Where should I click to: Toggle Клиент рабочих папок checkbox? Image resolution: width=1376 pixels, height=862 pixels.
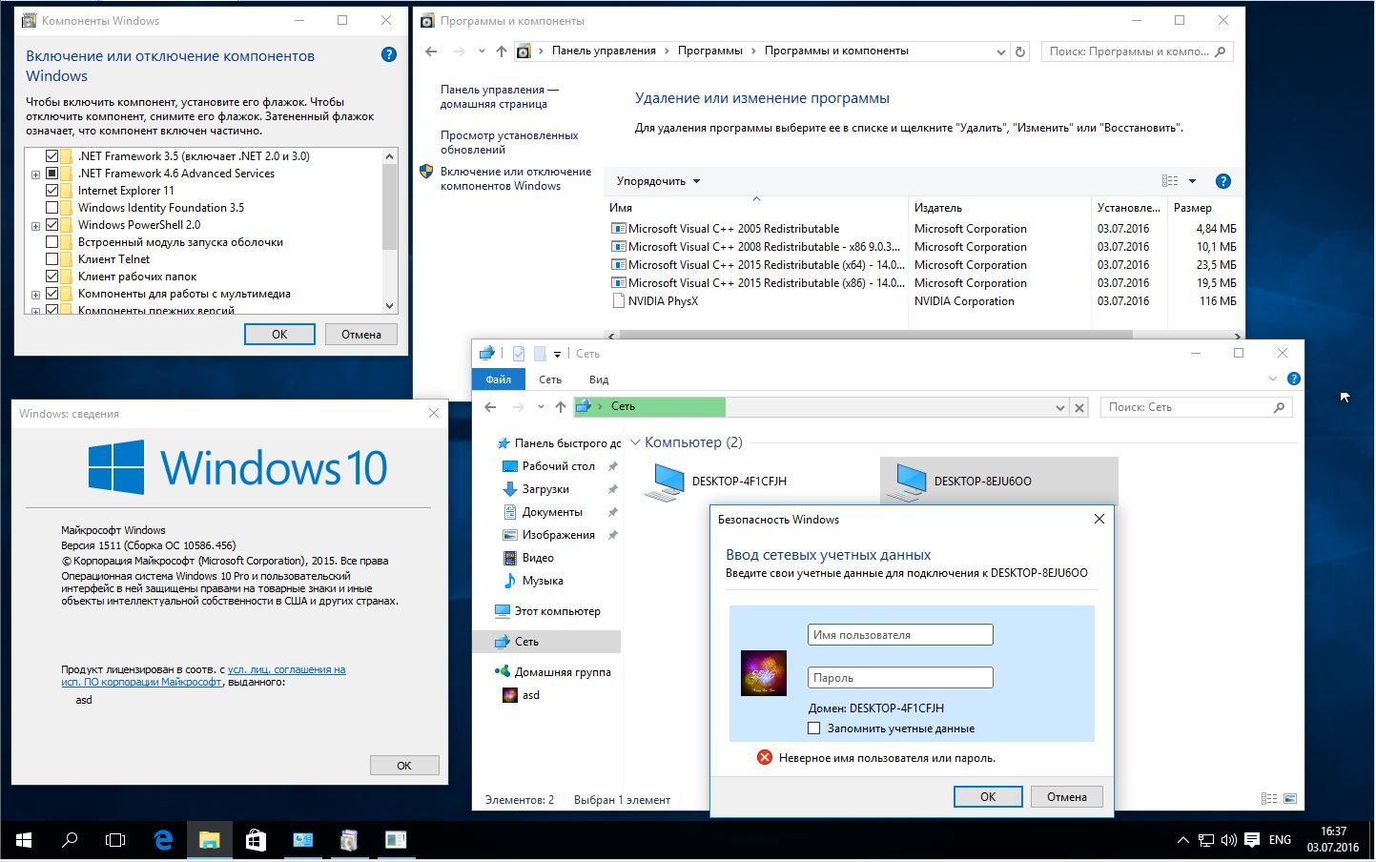(51, 277)
